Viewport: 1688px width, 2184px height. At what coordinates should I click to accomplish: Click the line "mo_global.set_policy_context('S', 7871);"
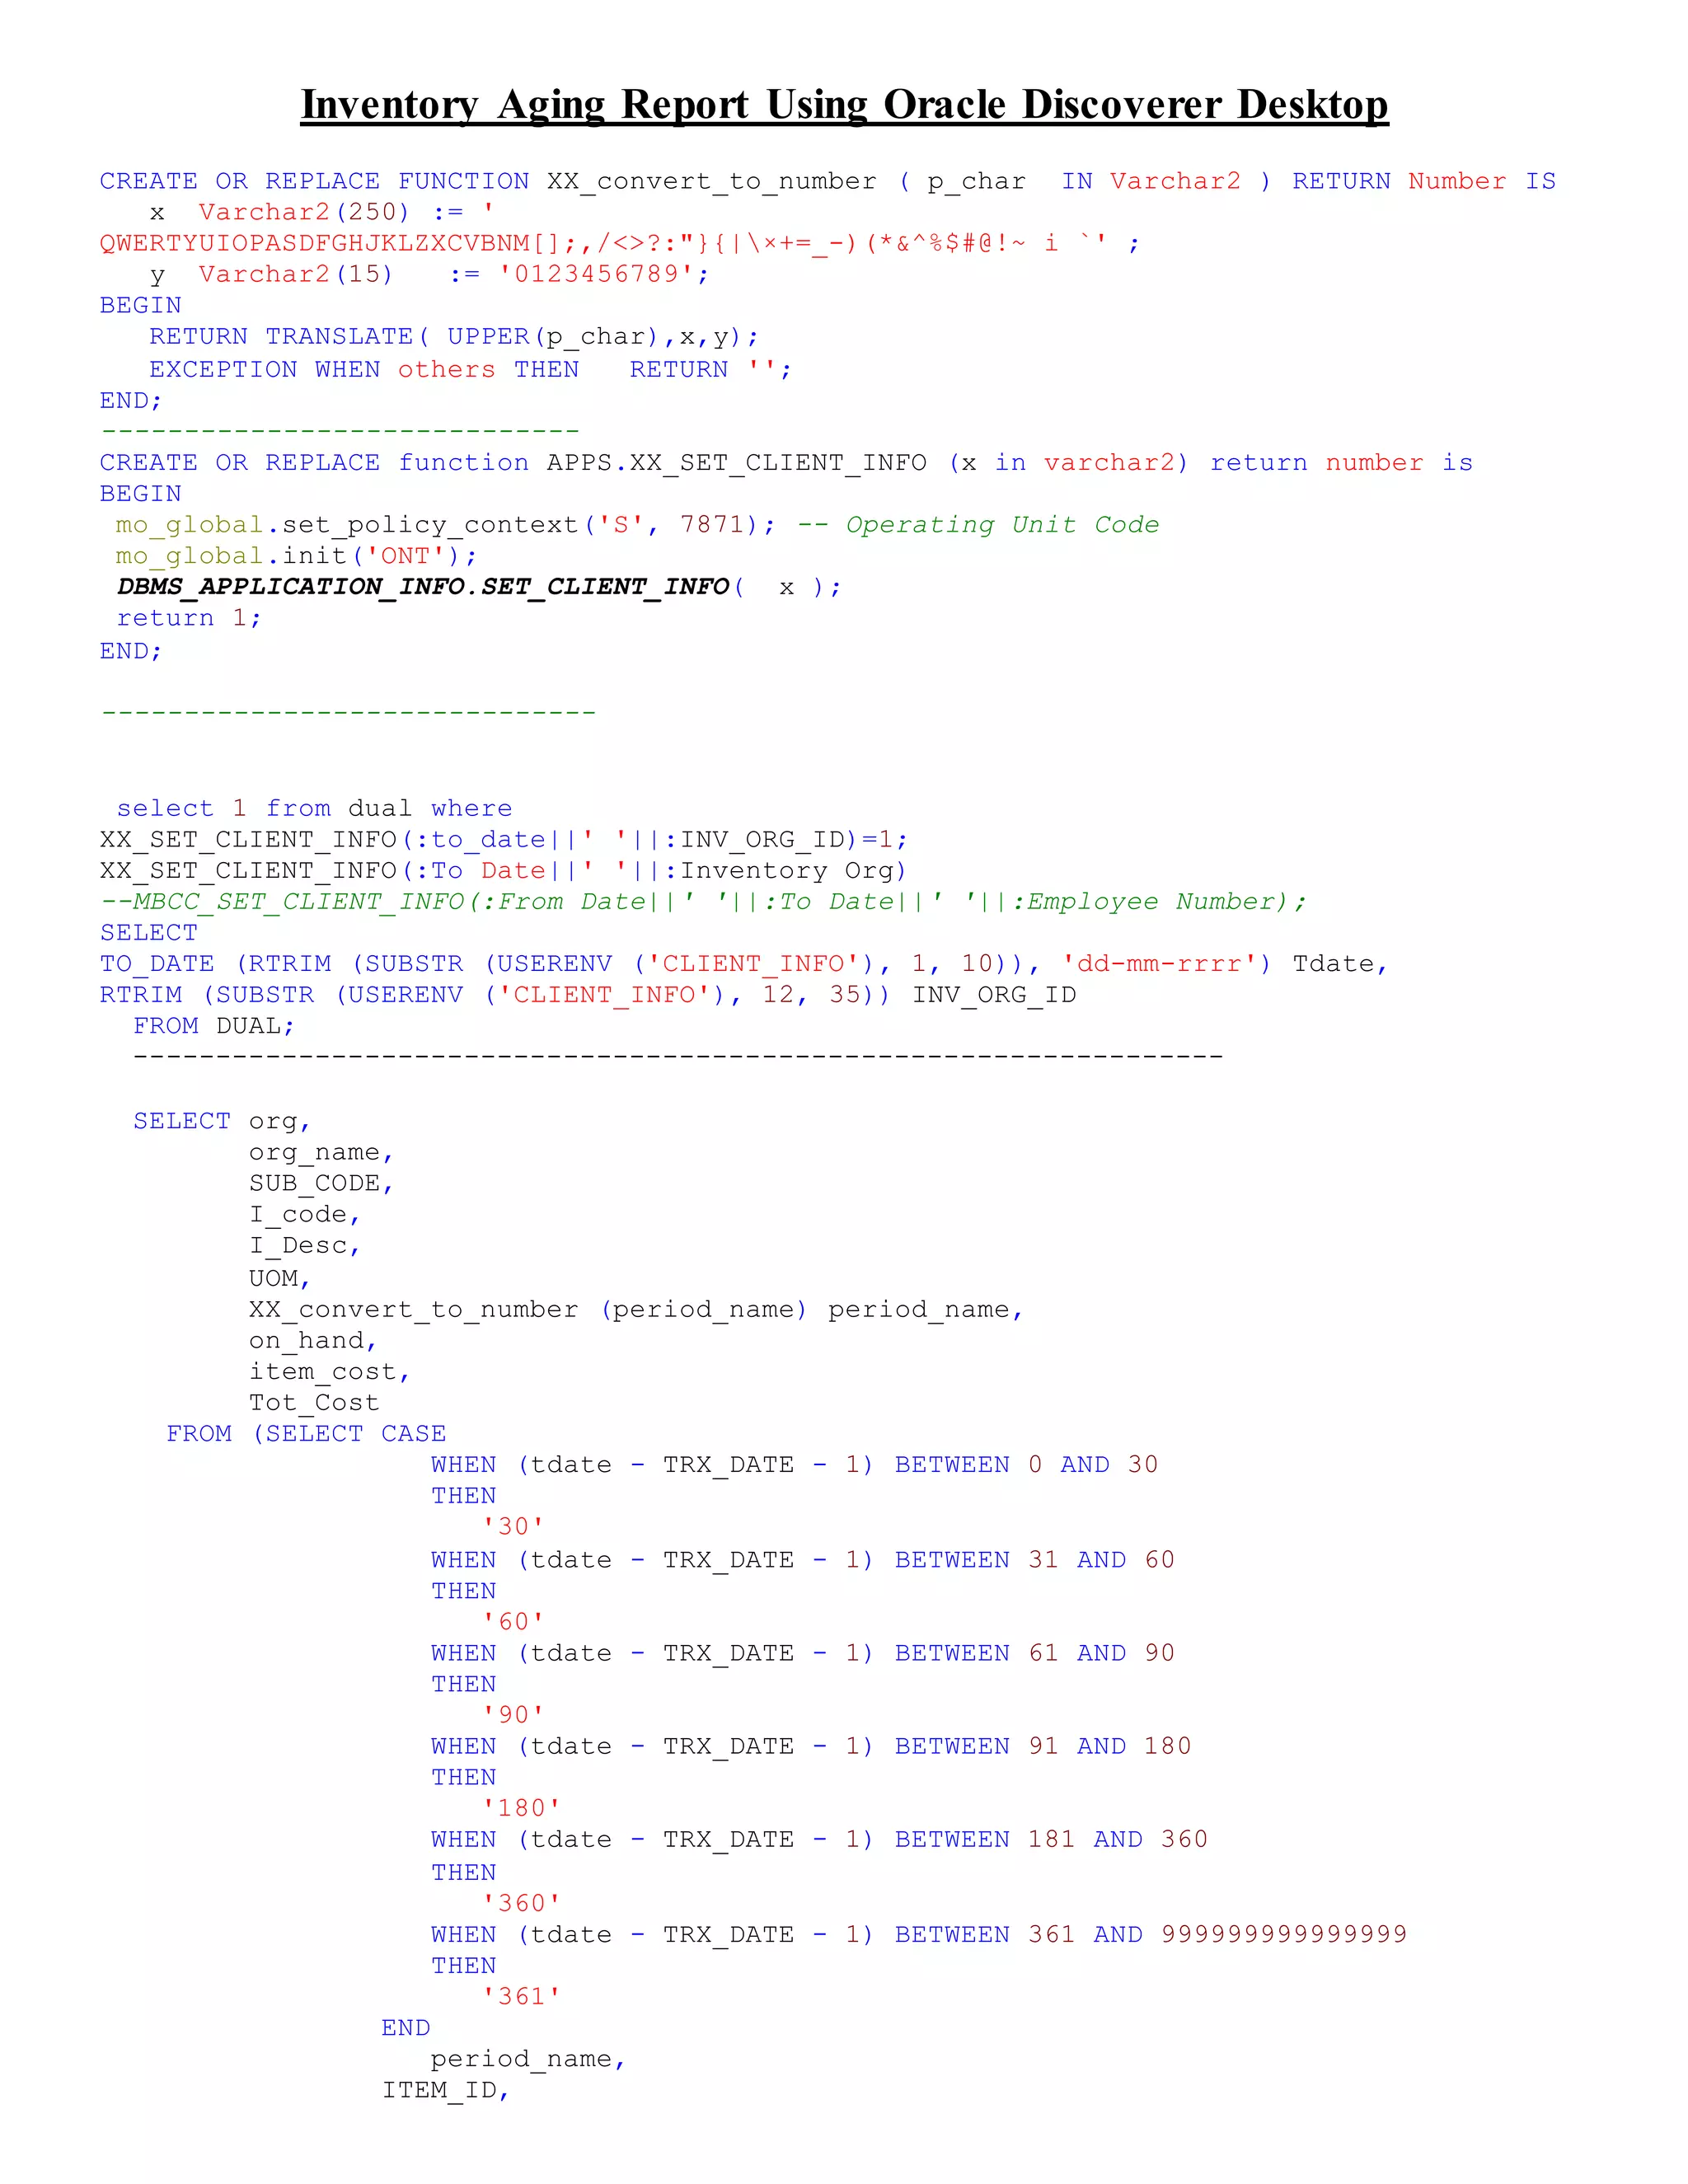(446, 525)
